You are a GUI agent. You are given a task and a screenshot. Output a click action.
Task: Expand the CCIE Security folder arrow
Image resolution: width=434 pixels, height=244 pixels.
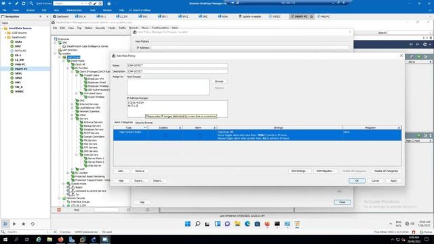(x=5, y=33)
